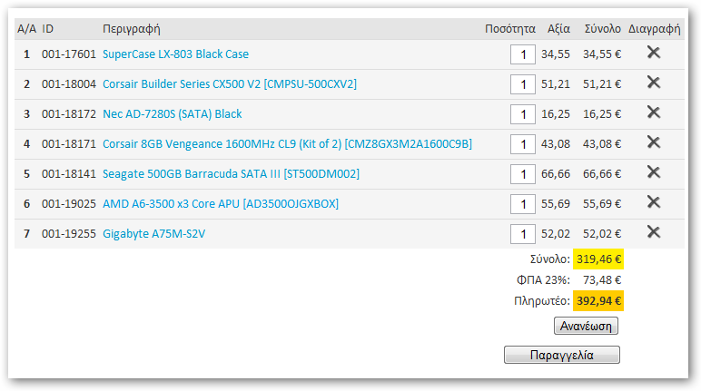Delete the Gigabyte A75M-S2V row
This screenshot has height=391, width=701.
coord(654,232)
